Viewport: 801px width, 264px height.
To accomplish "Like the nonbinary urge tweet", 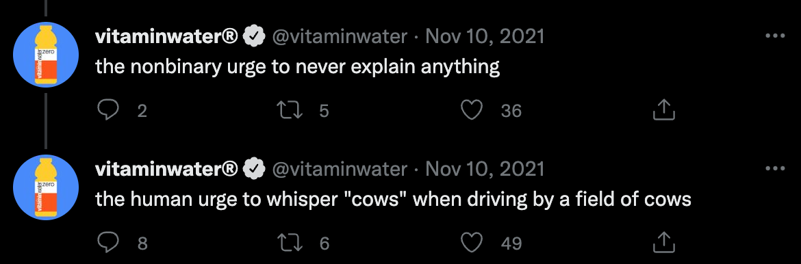I will [472, 110].
